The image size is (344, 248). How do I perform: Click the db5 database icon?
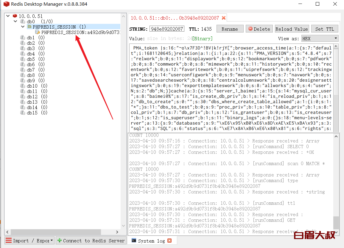pos(23,59)
